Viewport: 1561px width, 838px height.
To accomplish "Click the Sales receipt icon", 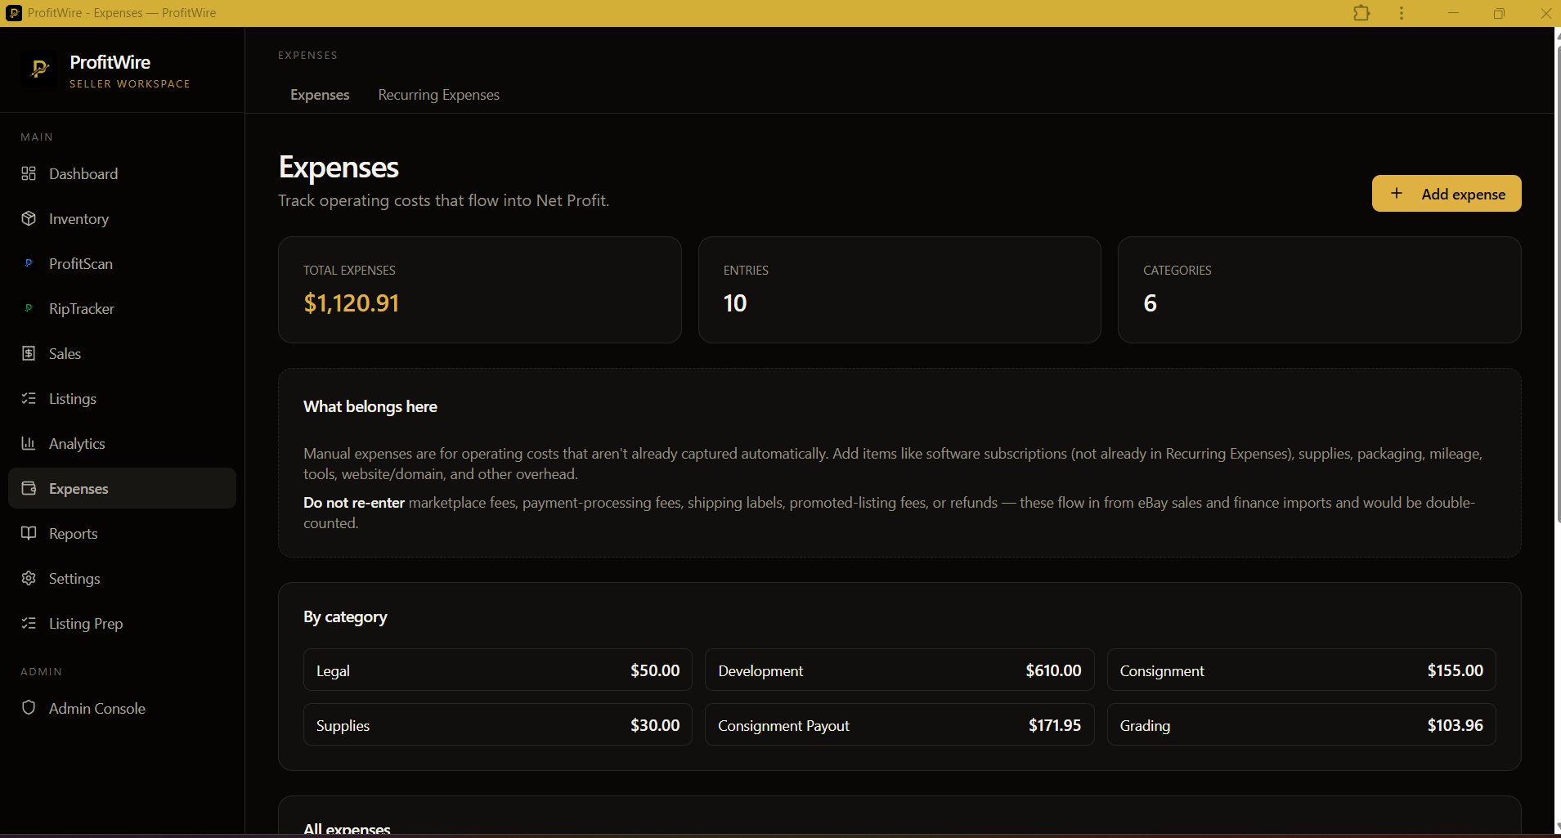I will [29, 353].
